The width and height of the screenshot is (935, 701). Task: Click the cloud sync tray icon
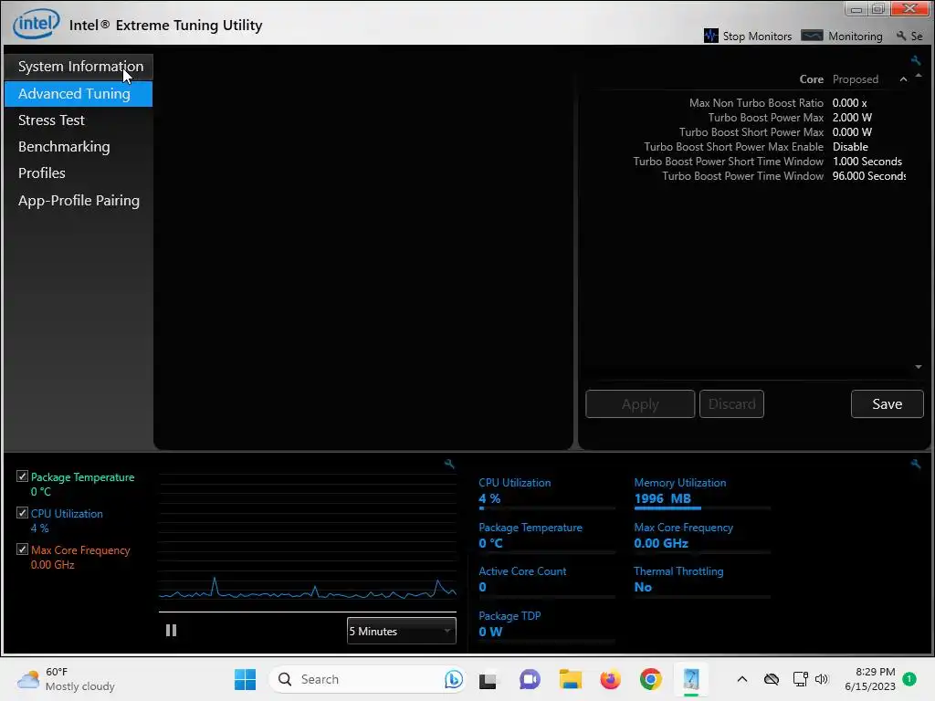(772, 679)
